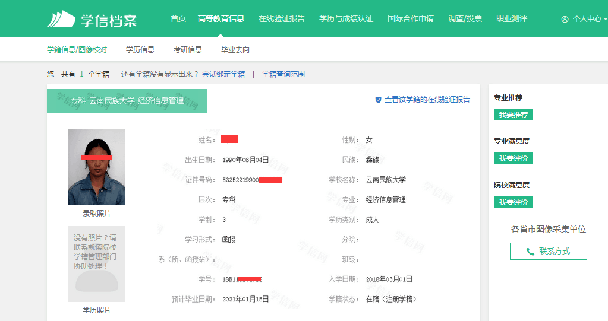
Task: Switch to the 学历信息 tab
Action: coord(140,50)
